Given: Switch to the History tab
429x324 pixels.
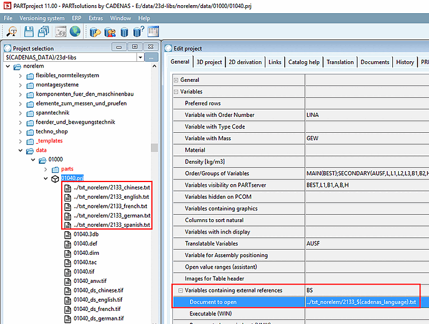Looking at the screenshot, I should tap(405, 62).
